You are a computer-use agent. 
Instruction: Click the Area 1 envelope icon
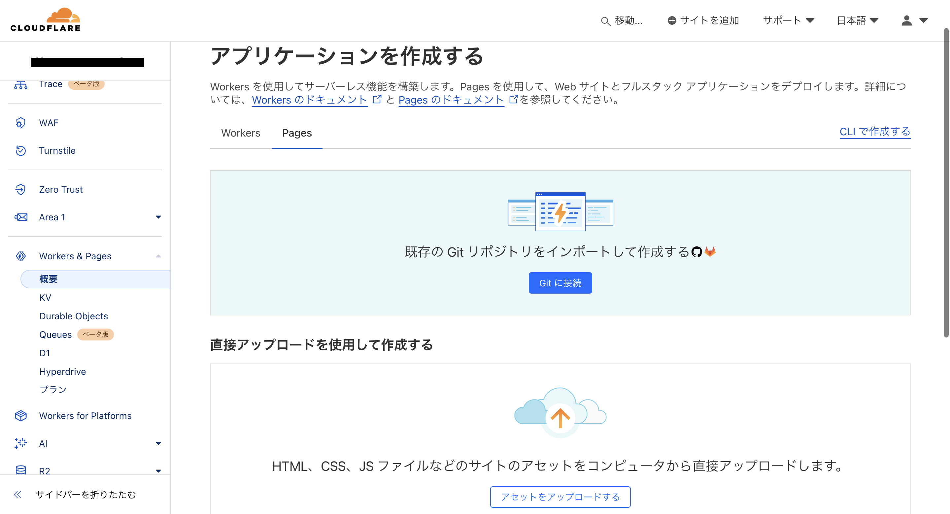pyautogui.click(x=20, y=217)
